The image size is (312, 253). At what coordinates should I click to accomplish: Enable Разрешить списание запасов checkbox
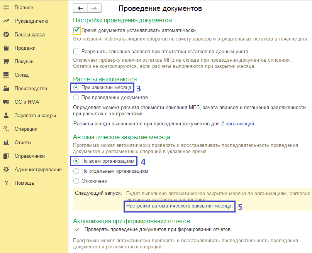coord(76,51)
